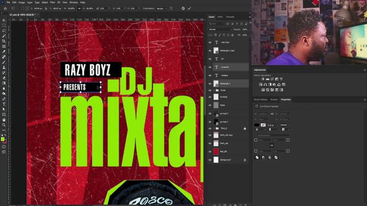Viewport: 367px width, 206px height.
Task: Select the Hand tool
Action: pos(4,120)
